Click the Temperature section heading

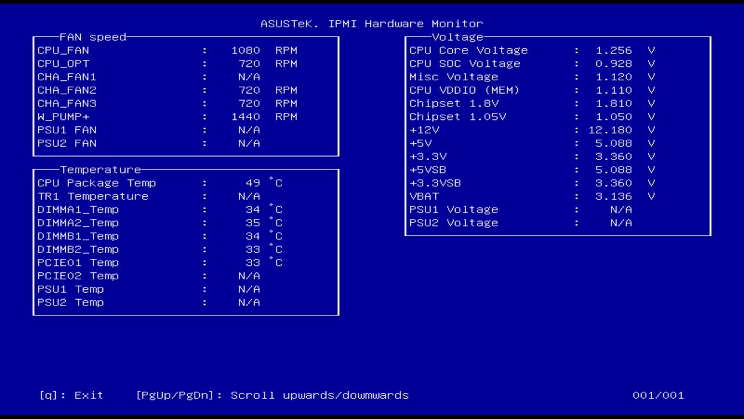point(101,170)
